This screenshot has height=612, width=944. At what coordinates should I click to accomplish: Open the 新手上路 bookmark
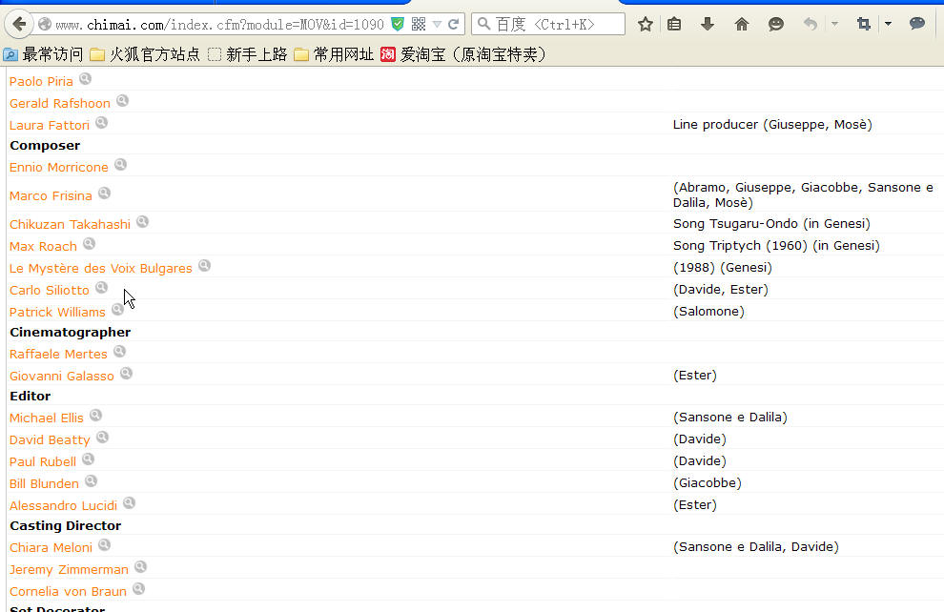tap(247, 54)
